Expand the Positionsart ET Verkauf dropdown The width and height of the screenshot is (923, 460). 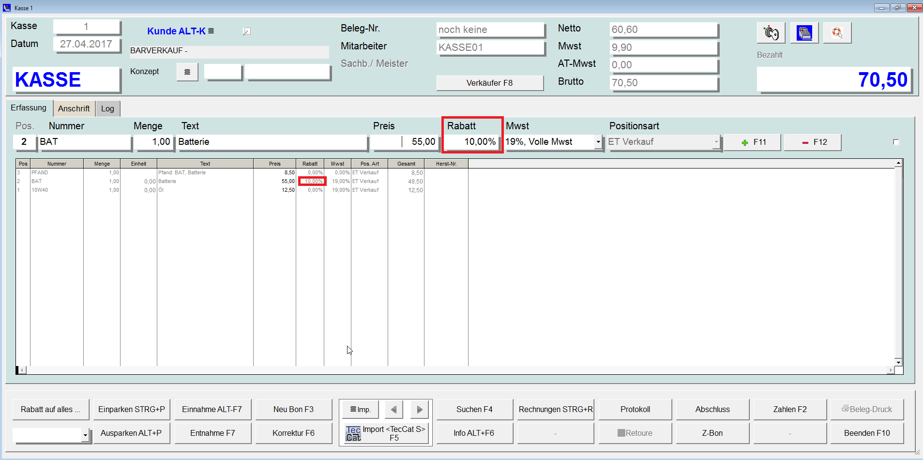(x=716, y=142)
